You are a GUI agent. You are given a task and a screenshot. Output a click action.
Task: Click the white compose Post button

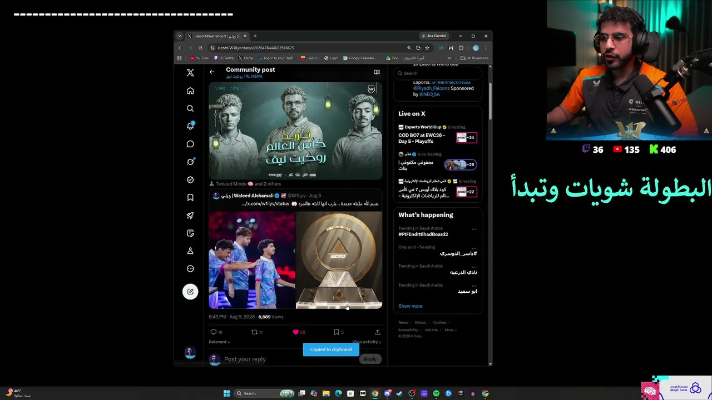tap(190, 292)
